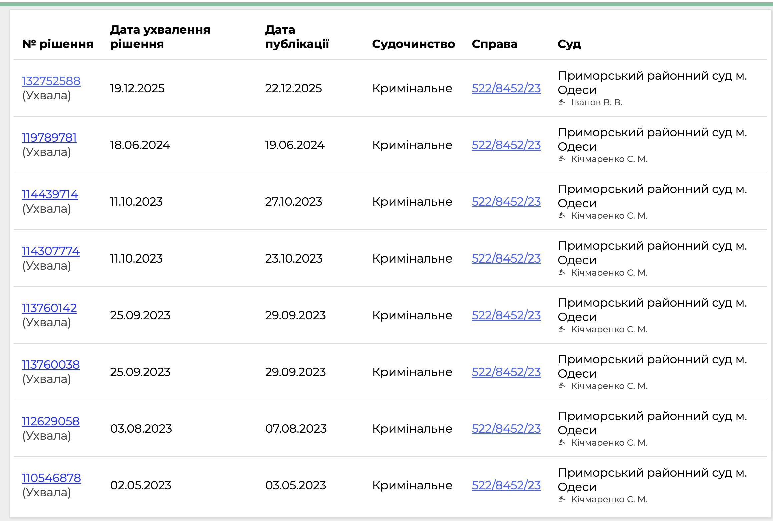Click the № рішення column header
This screenshot has width=773, height=521.
(57, 44)
